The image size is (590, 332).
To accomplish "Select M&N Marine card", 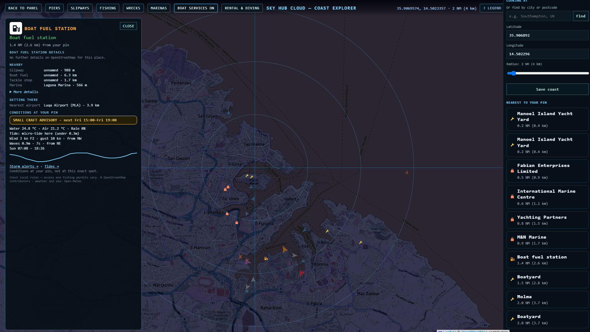I will tap(547, 240).
